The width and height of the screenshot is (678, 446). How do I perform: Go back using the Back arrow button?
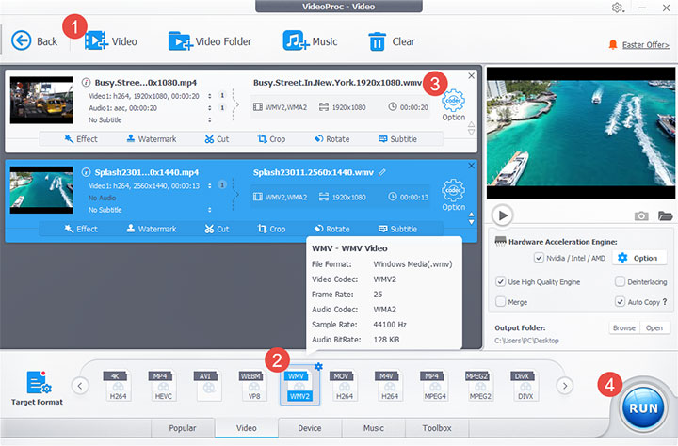coord(34,41)
